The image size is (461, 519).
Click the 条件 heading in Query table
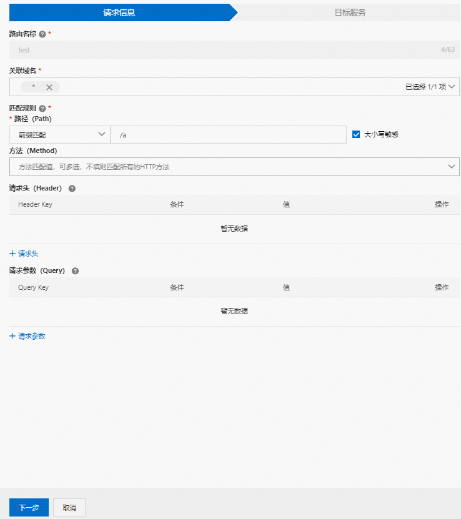coord(177,287)
